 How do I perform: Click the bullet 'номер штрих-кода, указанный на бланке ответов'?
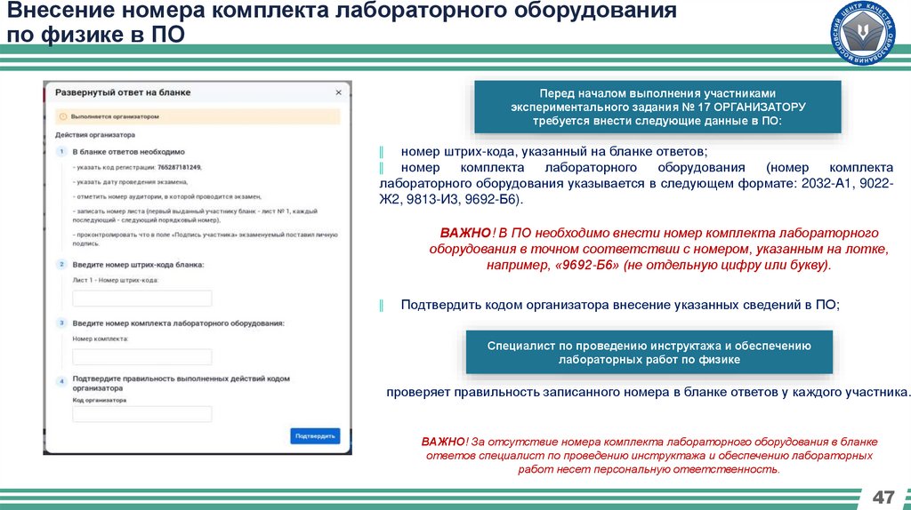click(x=553, y=152)
